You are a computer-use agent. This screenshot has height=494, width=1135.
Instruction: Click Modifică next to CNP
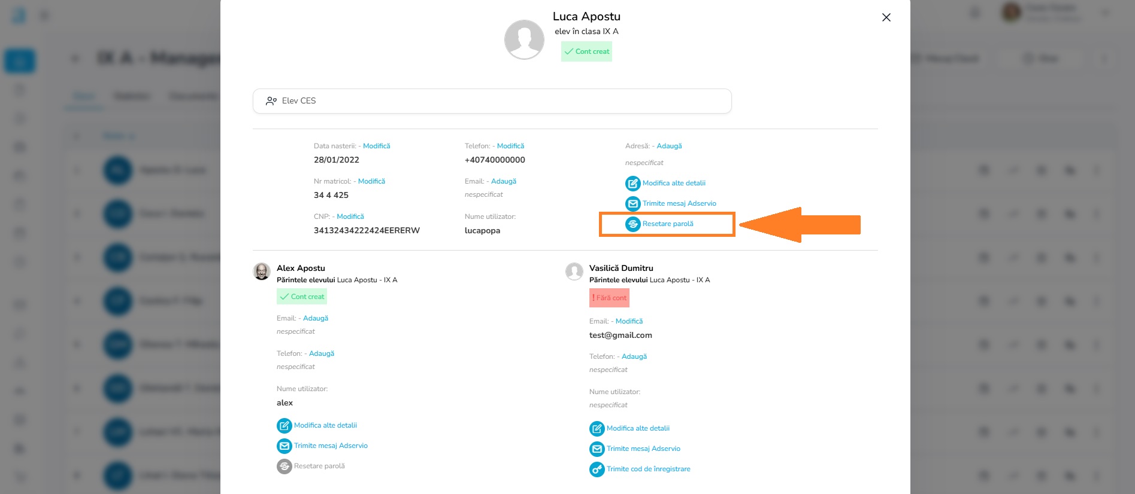pyautogui.click(x=350, y=216)
